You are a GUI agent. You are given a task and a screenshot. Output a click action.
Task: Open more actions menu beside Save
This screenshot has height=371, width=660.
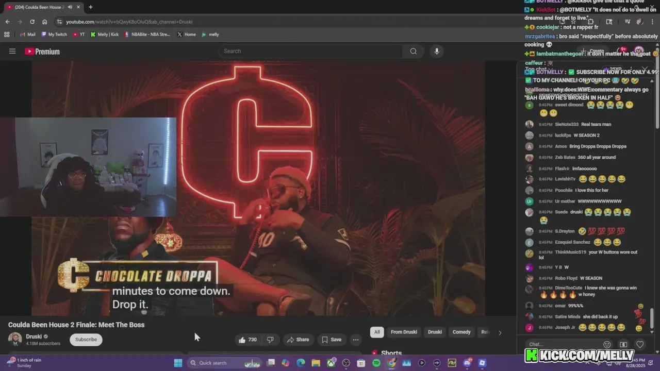(x=356, y=340)
